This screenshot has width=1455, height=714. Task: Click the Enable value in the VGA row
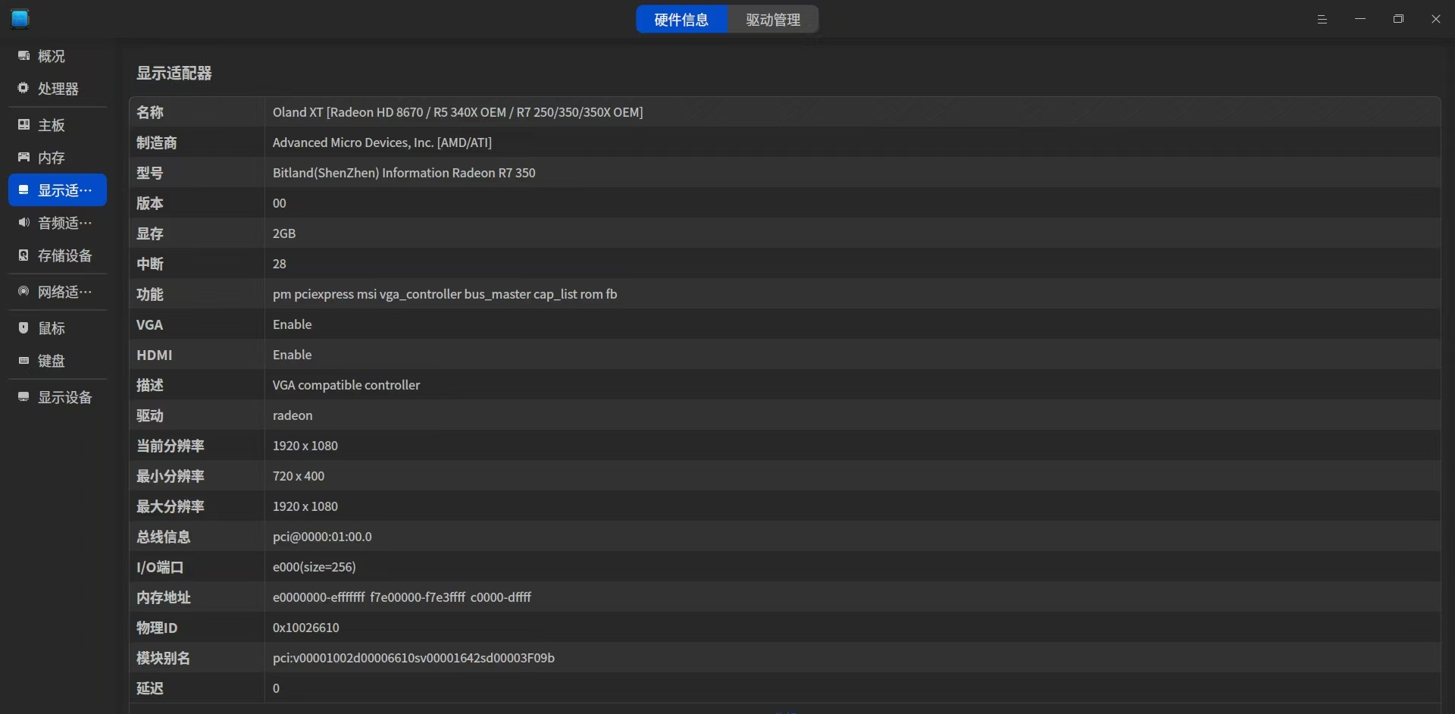(x=293, y=324)
